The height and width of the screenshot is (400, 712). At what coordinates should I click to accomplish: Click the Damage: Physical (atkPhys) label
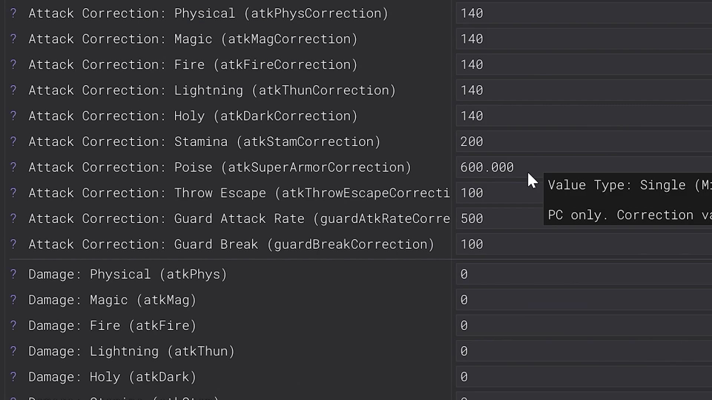pyautogui.click(x=128, y=274)
